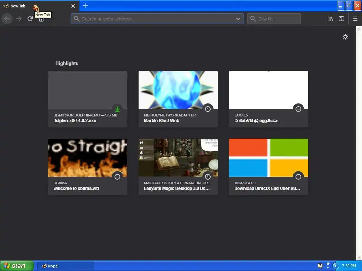Click the Search box beside address bar
Screen dimensions: 362x271
point(274,19)
